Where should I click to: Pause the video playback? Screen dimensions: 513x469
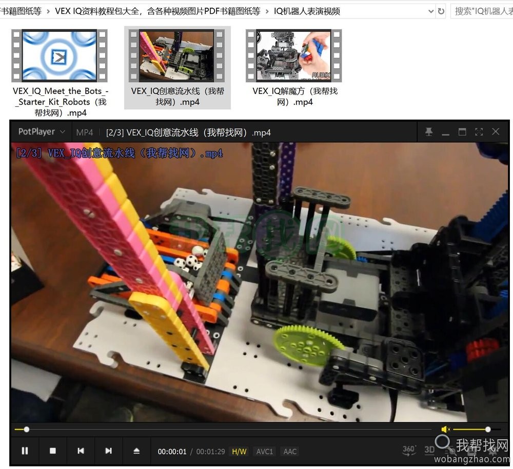[25, 451]
